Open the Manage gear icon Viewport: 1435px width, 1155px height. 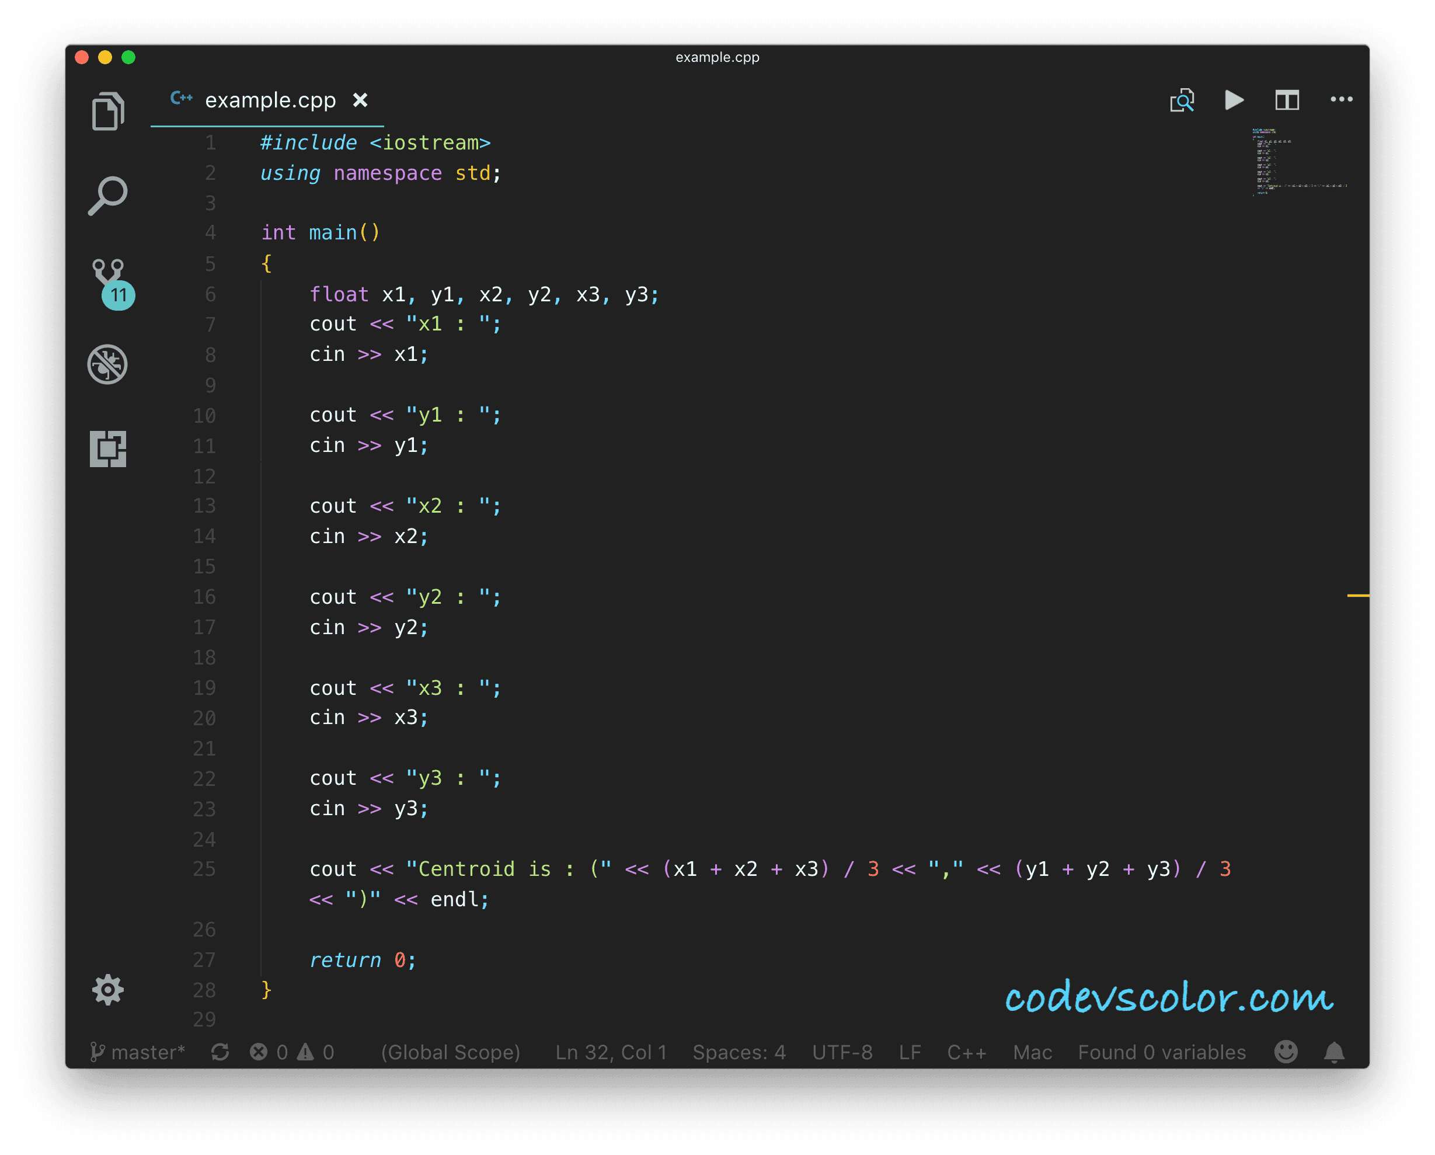click(x=108, y=989)
